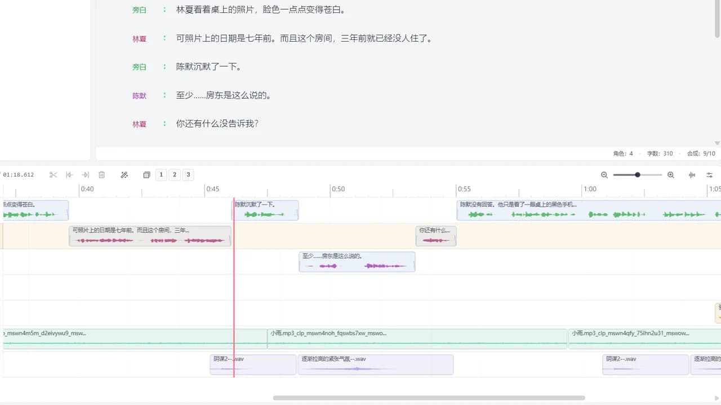Click the 01:18.612 timecode display
Viewport: 721px width, 405px height.
coord(19,175)
